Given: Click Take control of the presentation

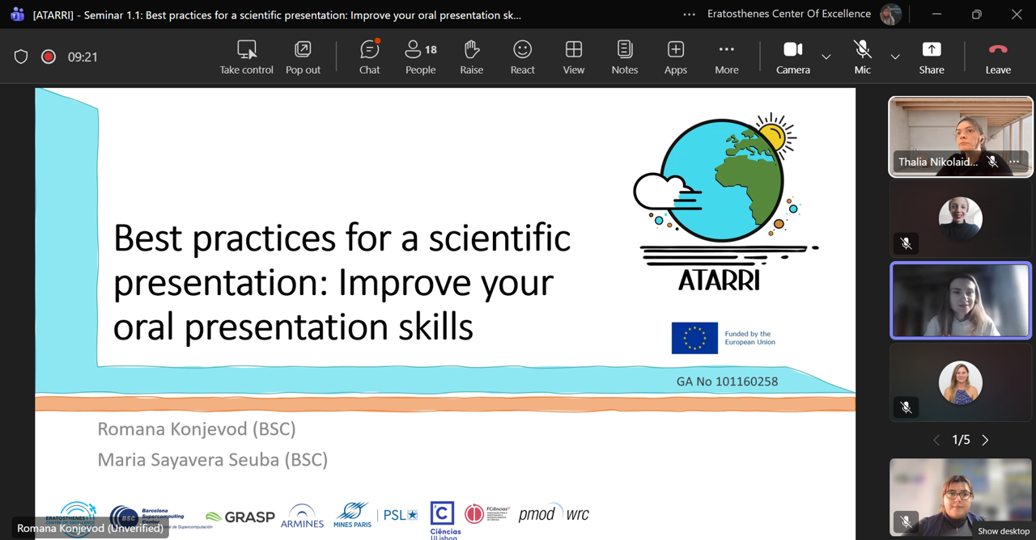Looking at the screenshot, I should tap(246, 57).
